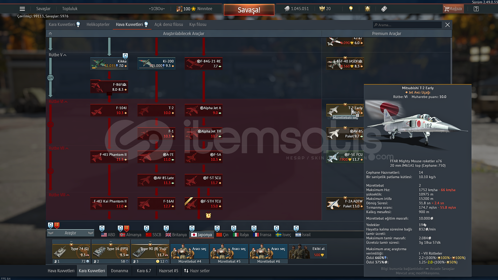Screen dimensions: 498x280
Task: Select F-84G-21-RE aircraft
Action: (204, 64)
